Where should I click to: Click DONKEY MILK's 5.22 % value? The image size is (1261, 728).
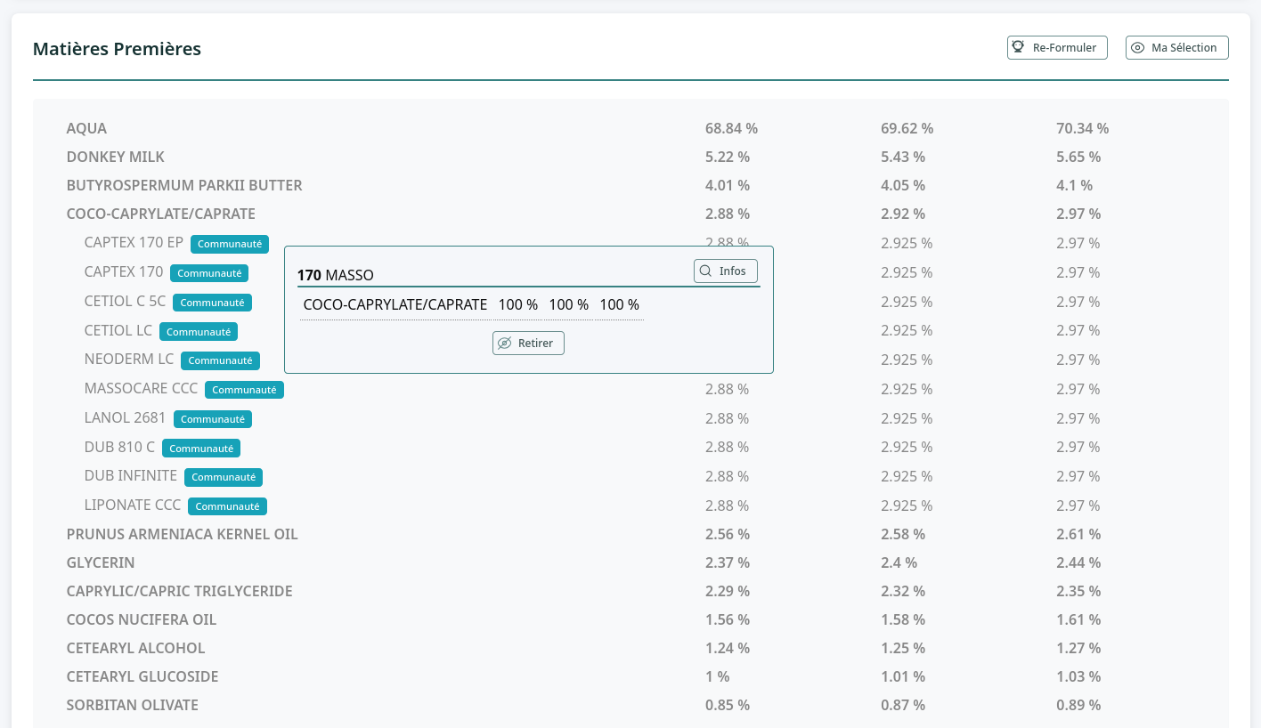[728, 157]
